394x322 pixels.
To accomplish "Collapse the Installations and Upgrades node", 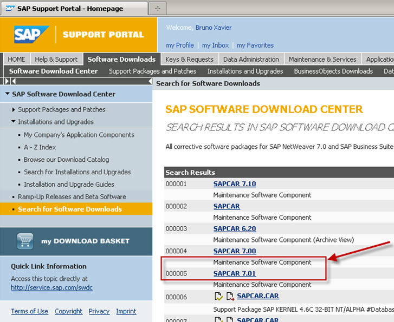I will (x=14, y=122).
